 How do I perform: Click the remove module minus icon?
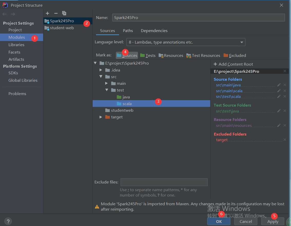point(56,13)
